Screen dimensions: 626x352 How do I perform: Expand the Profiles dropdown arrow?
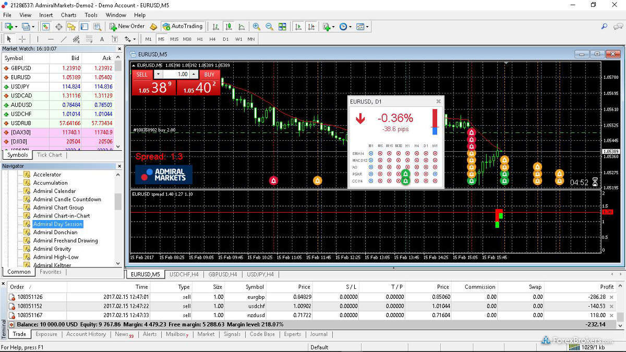click(33, 26)
